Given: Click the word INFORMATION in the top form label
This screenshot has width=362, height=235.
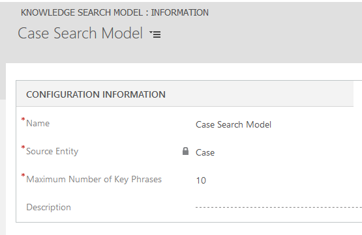Looking at the screenshot, I should point(180,12).
